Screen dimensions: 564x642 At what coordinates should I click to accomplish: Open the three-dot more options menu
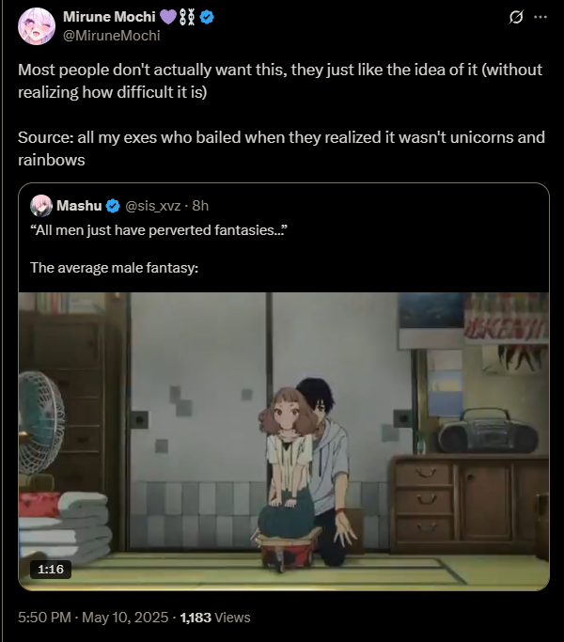coord(540,17)
